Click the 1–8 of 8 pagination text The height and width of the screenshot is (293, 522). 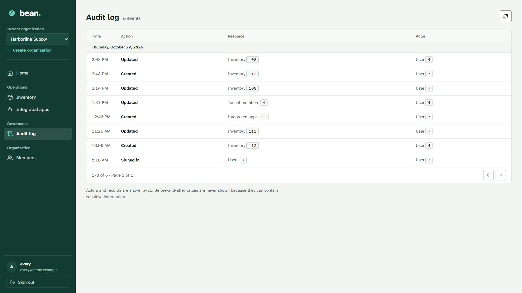point(99,175)
